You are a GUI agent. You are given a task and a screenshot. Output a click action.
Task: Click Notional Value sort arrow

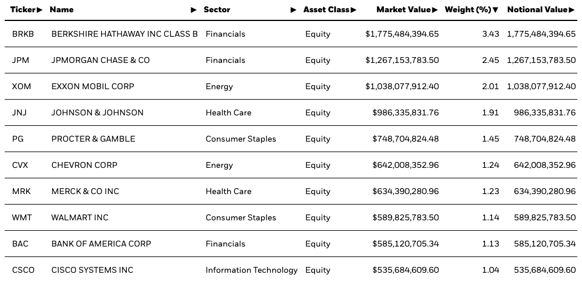571,10
